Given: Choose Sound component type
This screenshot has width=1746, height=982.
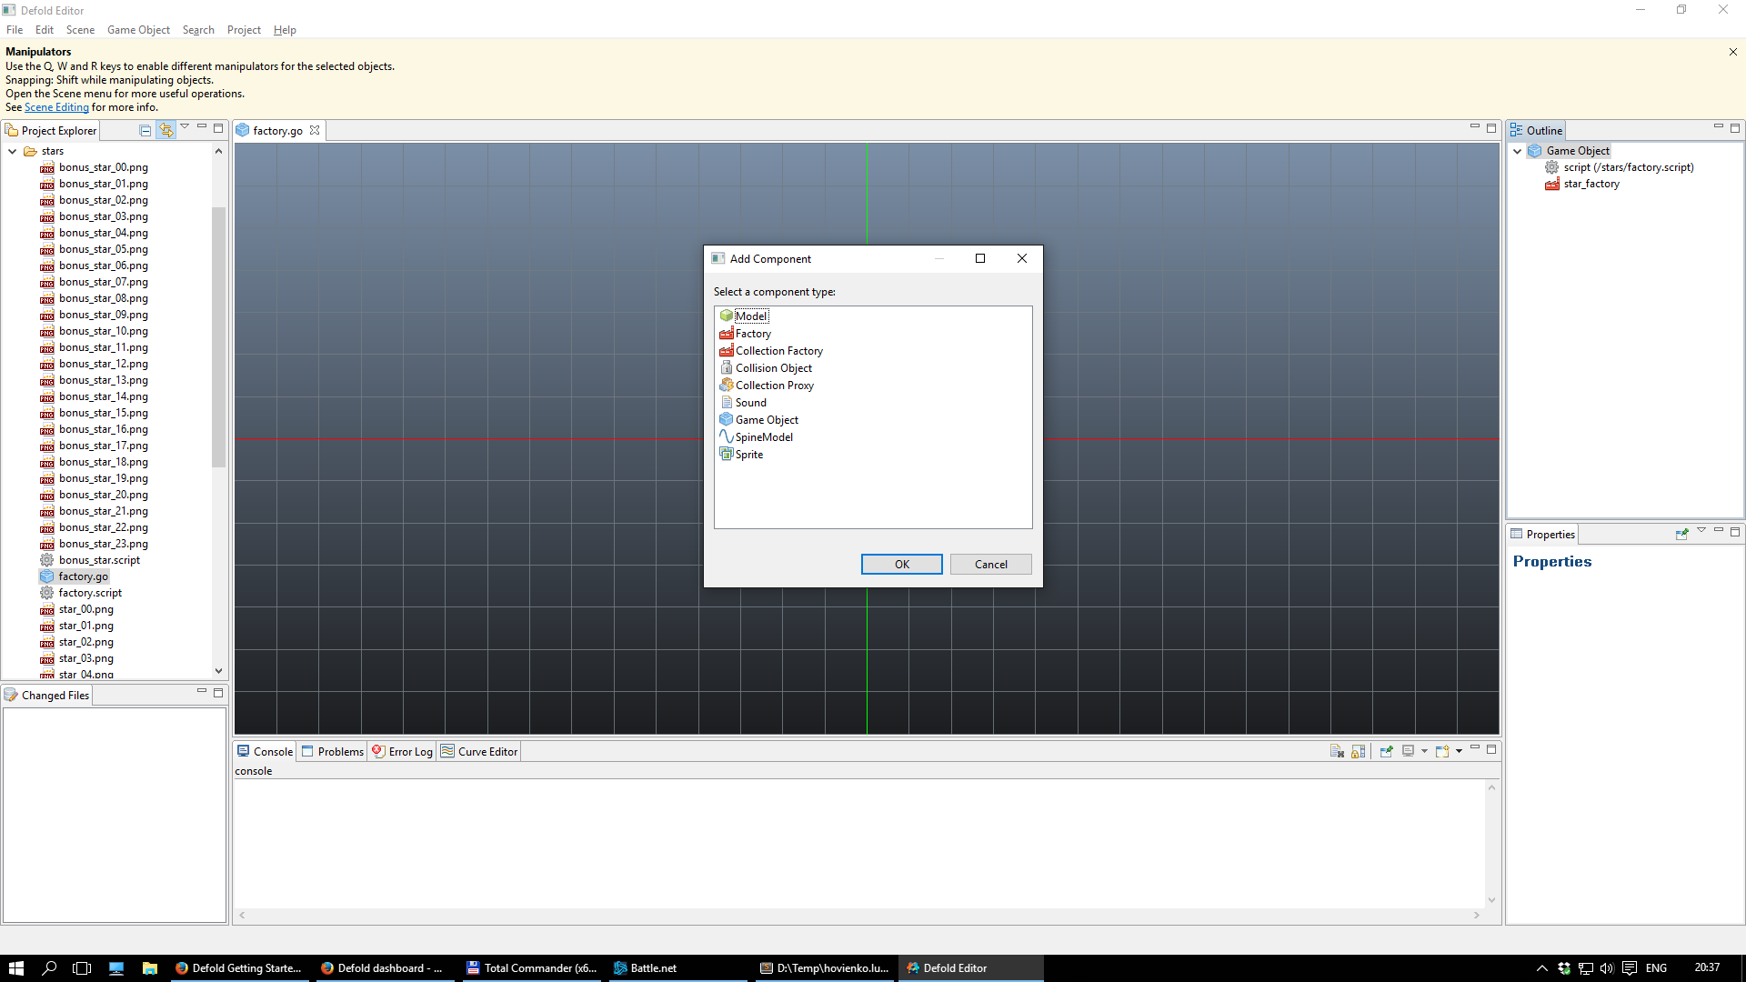Looking at the screenshot, I should click(750, 403).
